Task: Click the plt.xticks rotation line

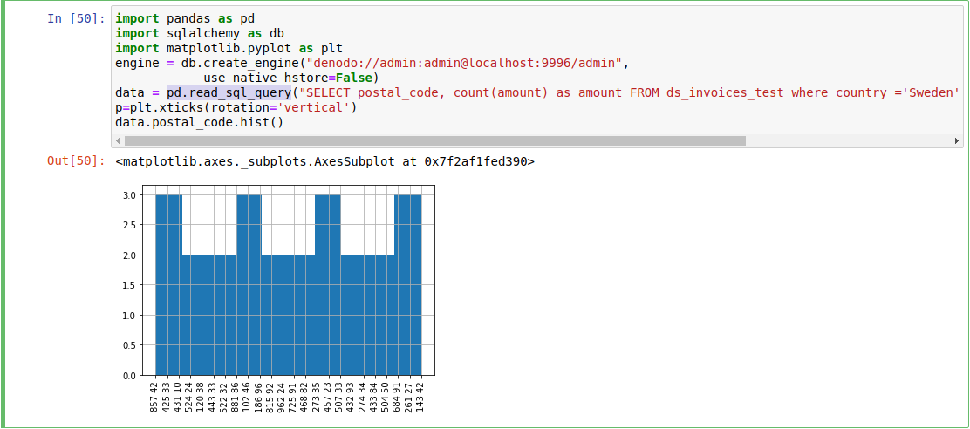Action: coord(236,107)
